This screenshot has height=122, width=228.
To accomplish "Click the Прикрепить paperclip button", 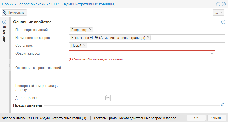I will [x=14, y=12].
